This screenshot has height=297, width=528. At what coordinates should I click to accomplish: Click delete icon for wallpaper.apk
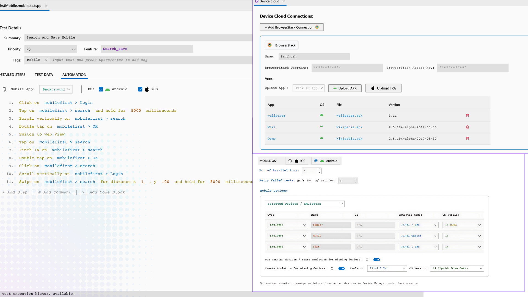click(x=468, y=115)
